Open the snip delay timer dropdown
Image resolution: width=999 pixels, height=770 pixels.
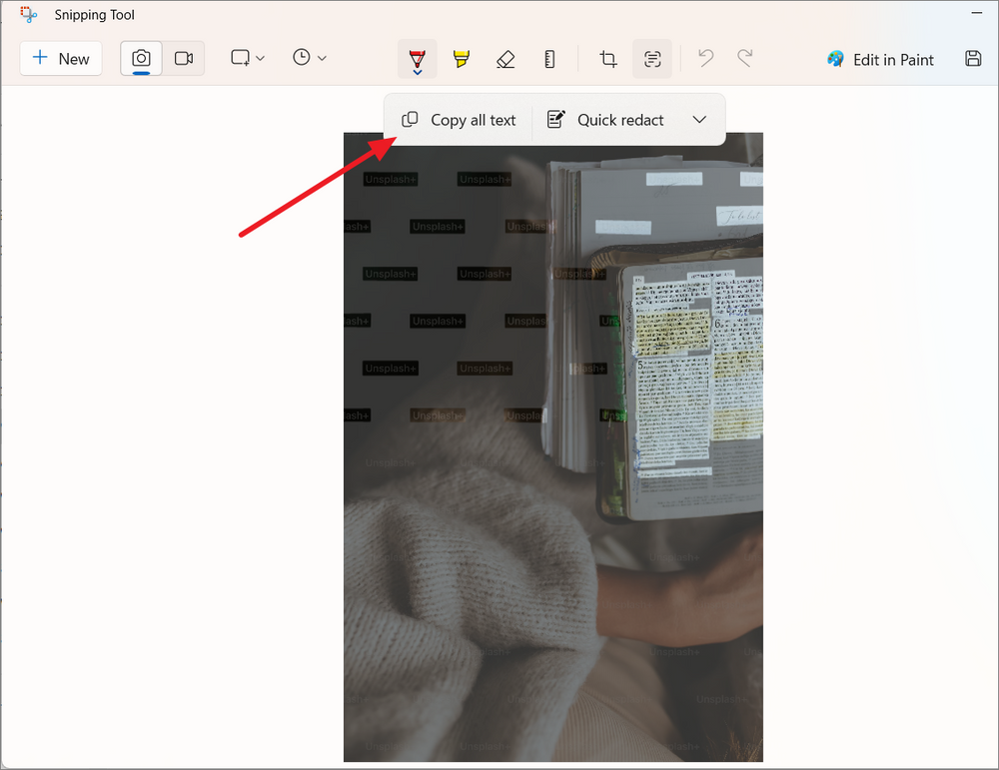(310, 58)
